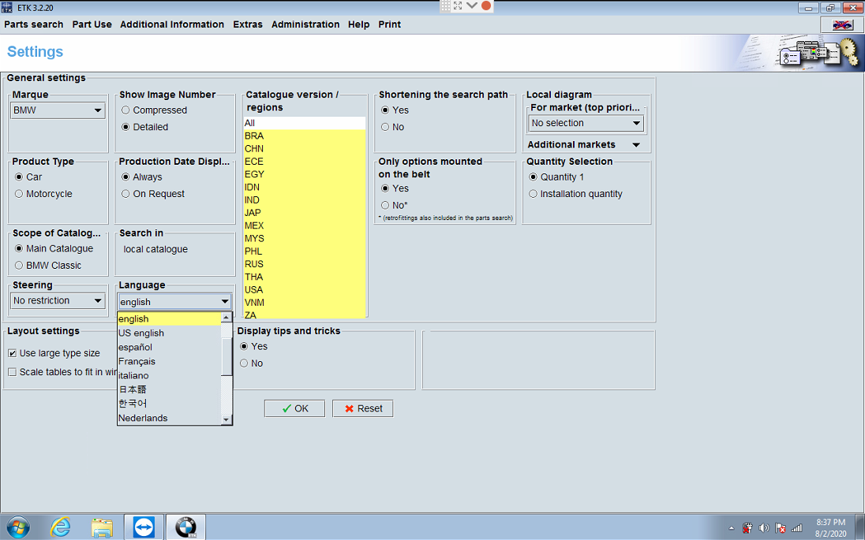Screen dimensions: 865x540
Task: Show hidden tray icons arrow
Action: 732,528
